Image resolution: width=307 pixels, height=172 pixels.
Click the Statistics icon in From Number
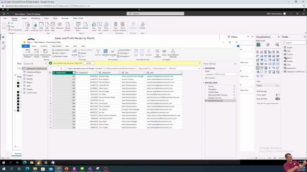[x=98, y=53]
